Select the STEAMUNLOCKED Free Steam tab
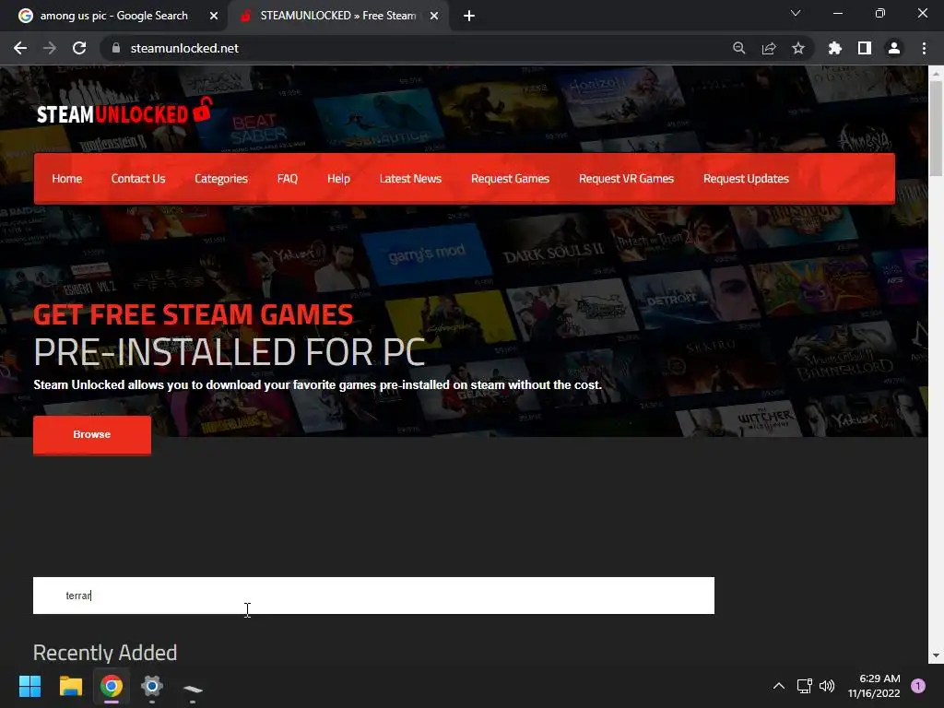This screenshot has width=944, height=708. (337, 16)
